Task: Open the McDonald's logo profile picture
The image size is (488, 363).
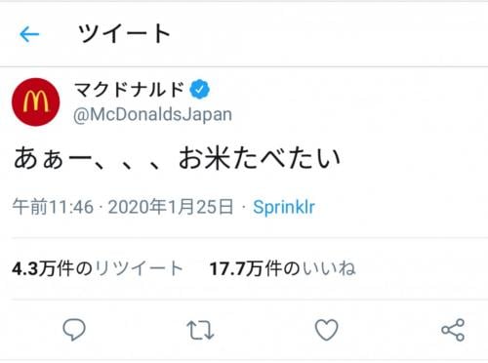Action: pos(36,101)
